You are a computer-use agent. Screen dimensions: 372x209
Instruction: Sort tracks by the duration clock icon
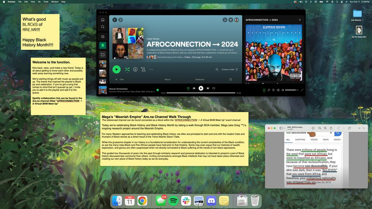coord(231,79)
